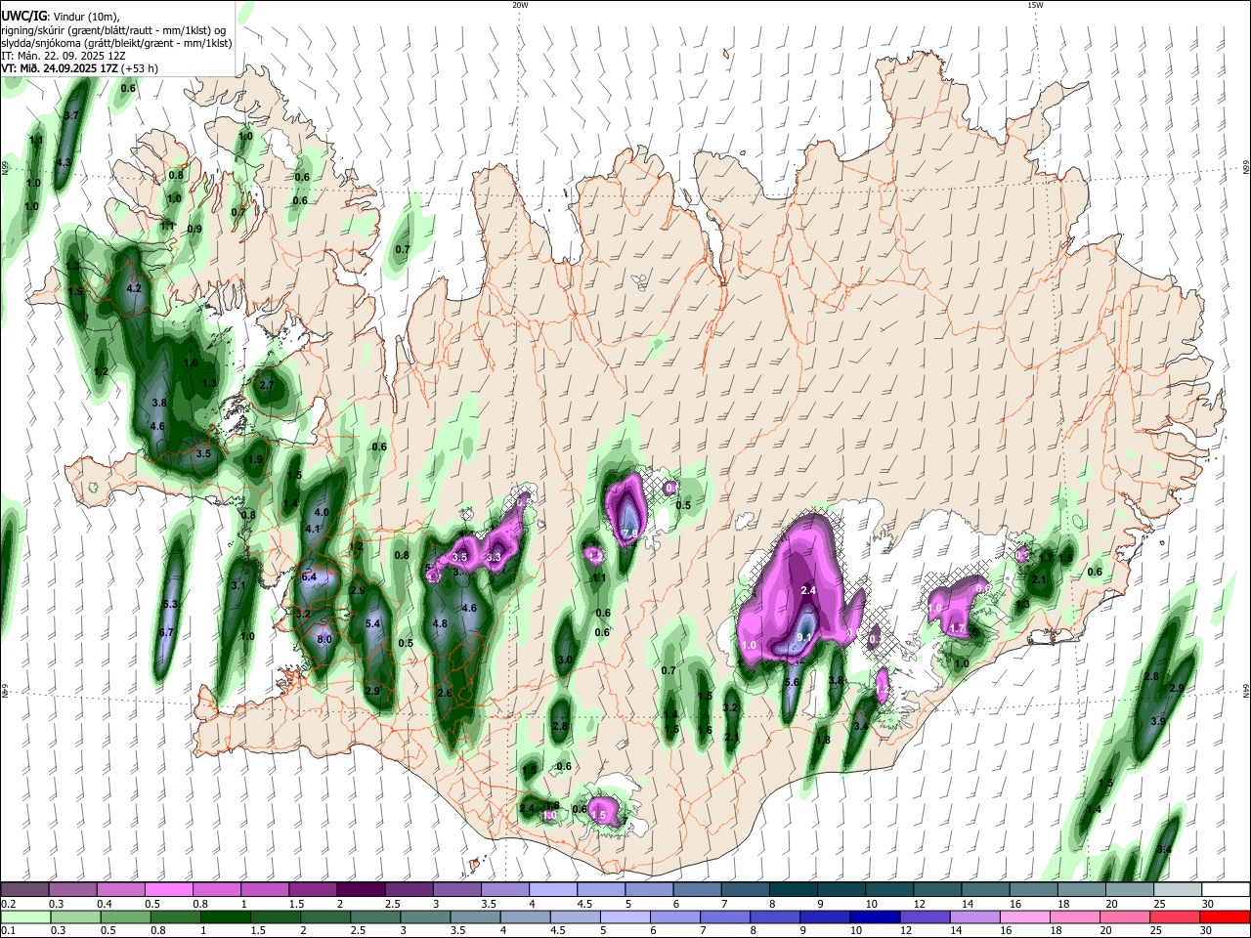Viewport: 1251px width, 938px height.
Task: Click the '30' label in the snow legend
Action: tap(1207, 904)
